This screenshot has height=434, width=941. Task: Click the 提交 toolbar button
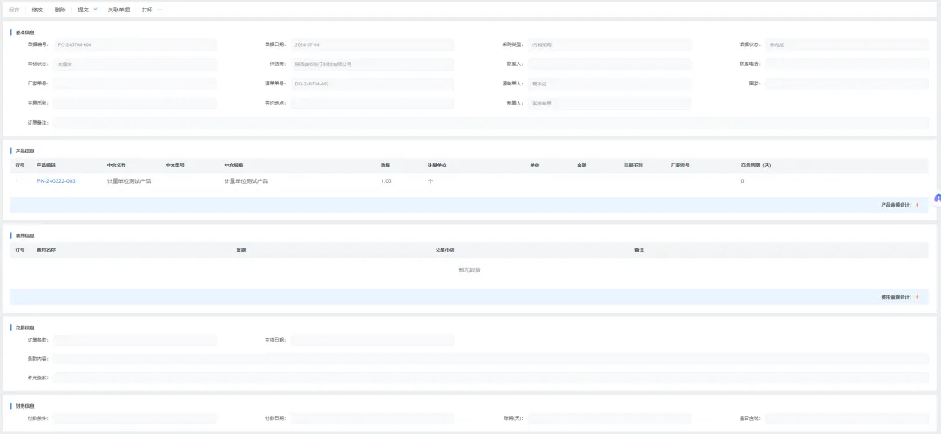pyautogui.click(x=83, y=9)
